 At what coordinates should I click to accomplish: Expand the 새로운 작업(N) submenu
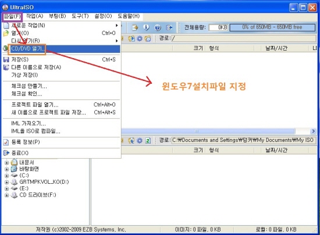(x=61, y=25)
